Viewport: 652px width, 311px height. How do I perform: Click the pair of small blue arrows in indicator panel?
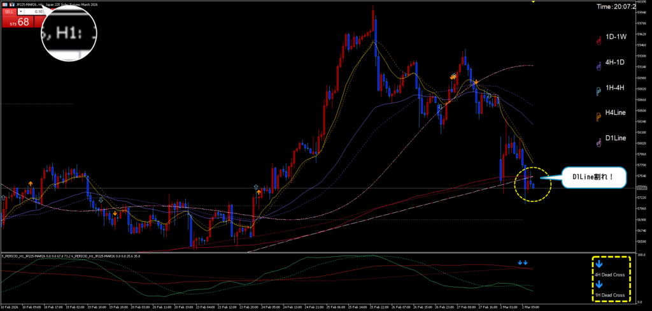(523, 262)
